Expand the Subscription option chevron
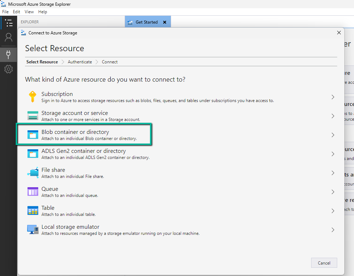Screen dimensions: 354x276 coord(333,97)
